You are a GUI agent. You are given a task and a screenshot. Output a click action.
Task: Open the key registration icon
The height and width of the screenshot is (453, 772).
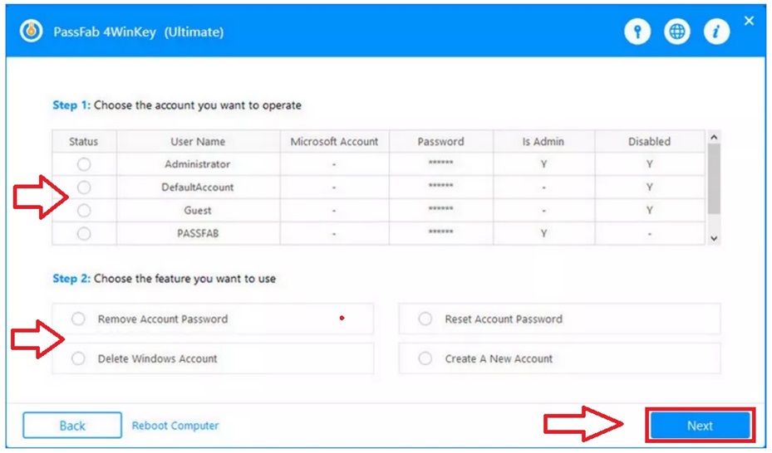click(637, 32)
